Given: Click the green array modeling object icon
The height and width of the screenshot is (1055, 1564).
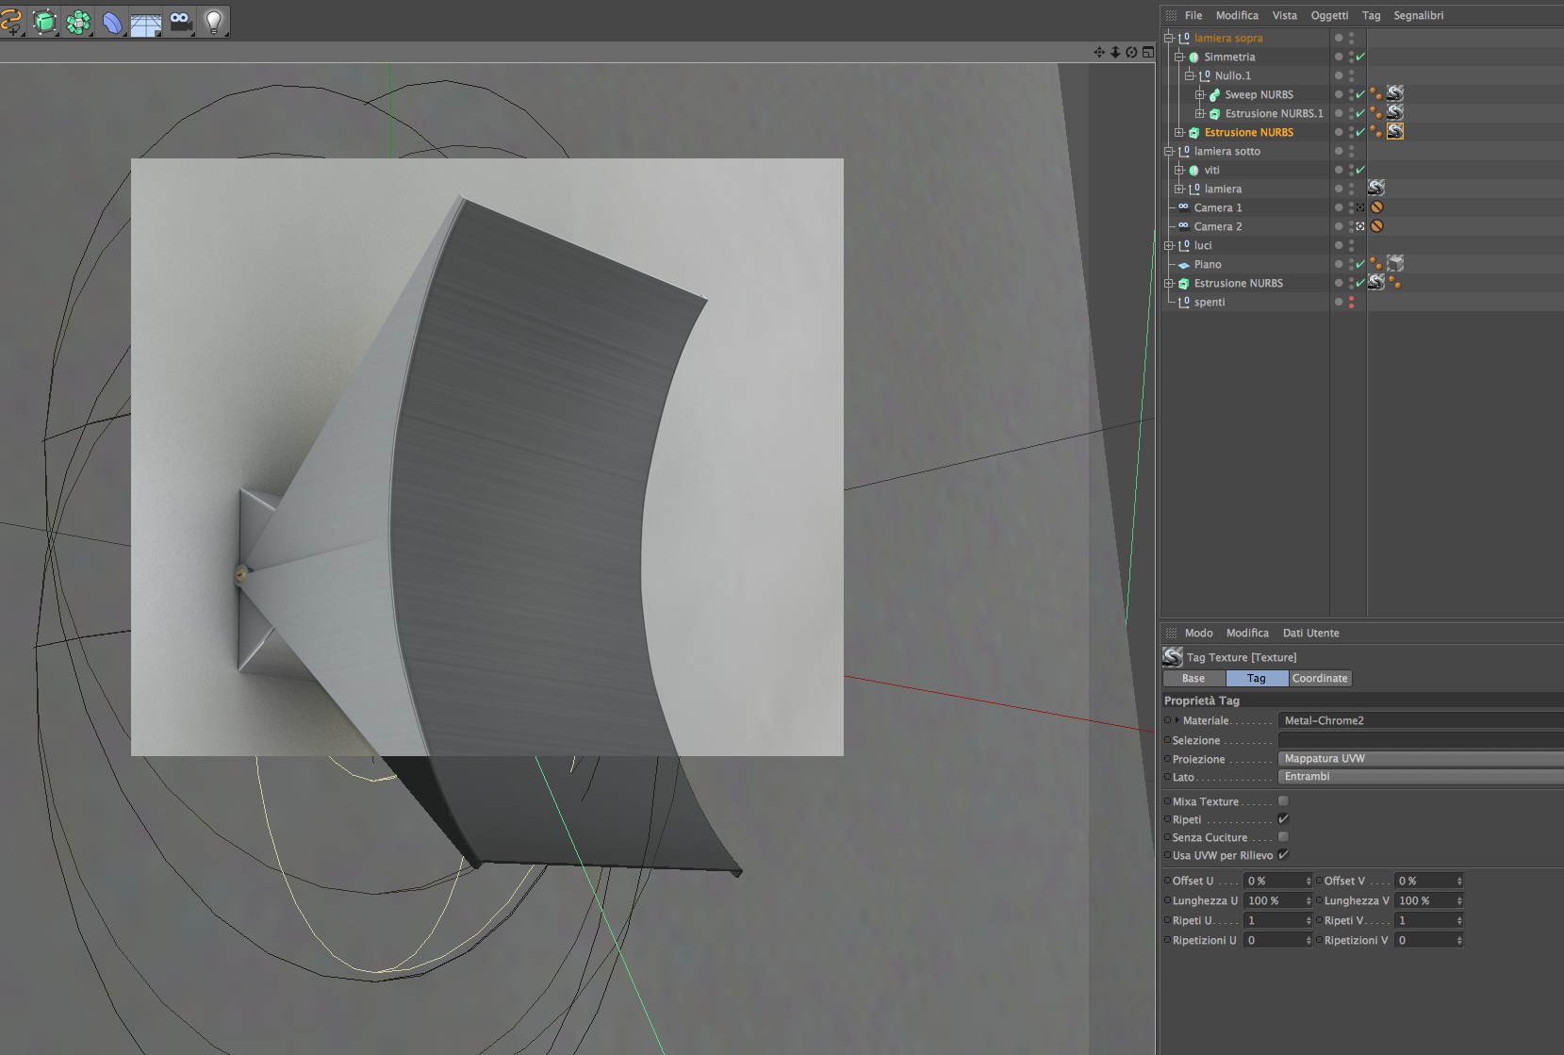Looking at the screenshot, I should (78, 22).
